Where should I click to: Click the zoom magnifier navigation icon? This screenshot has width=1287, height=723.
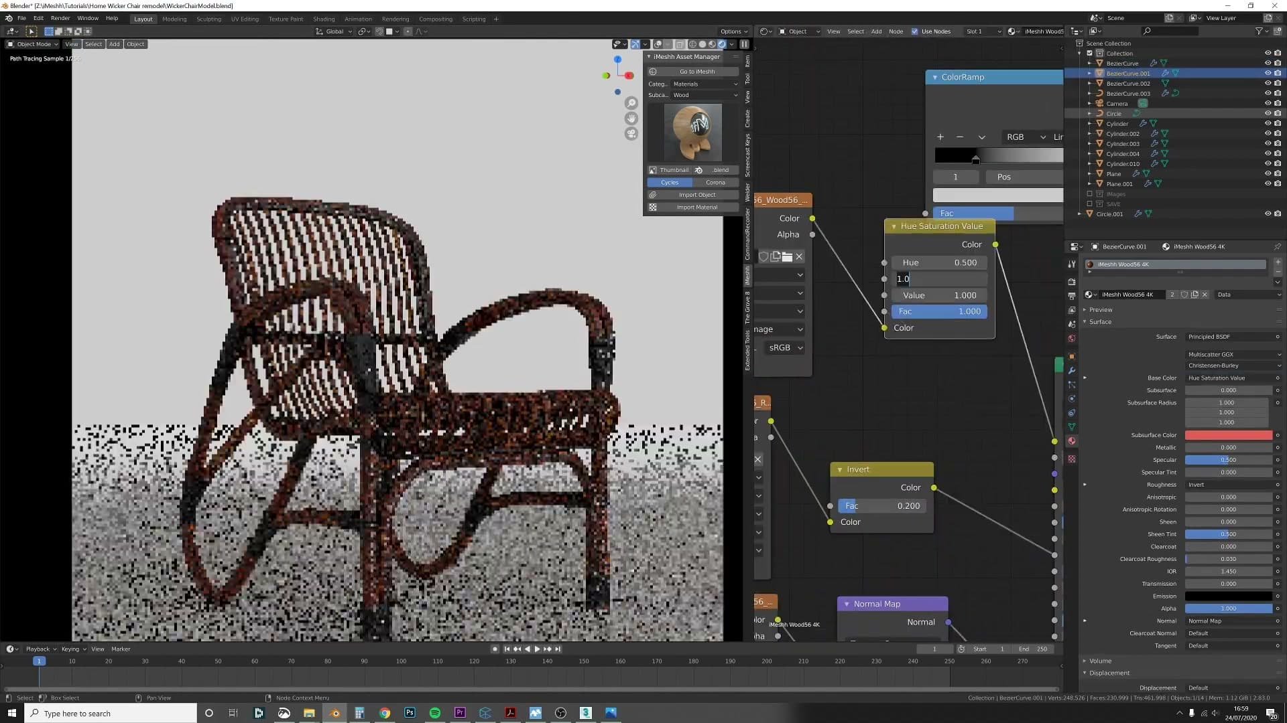631,103
